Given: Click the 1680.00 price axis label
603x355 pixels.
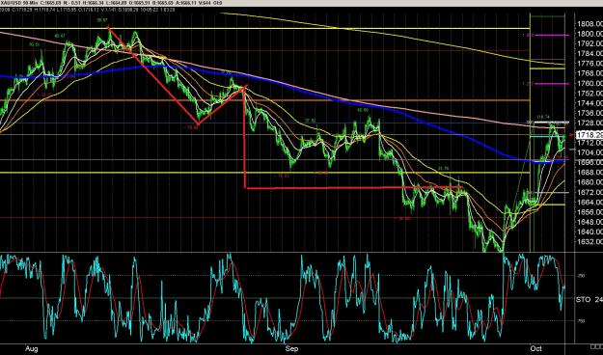Looking at the screenshot, I should (589, 182).
